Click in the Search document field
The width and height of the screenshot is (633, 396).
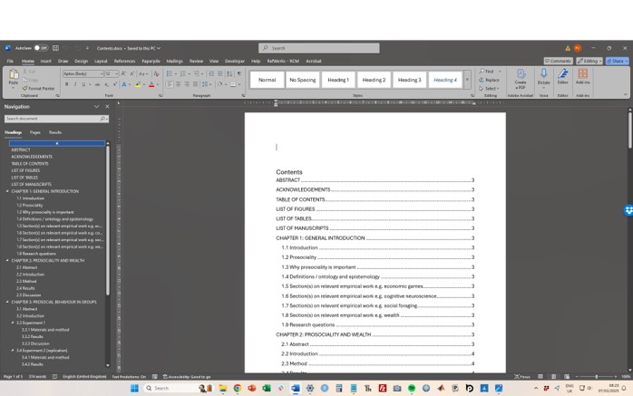(x=53, y=119)
